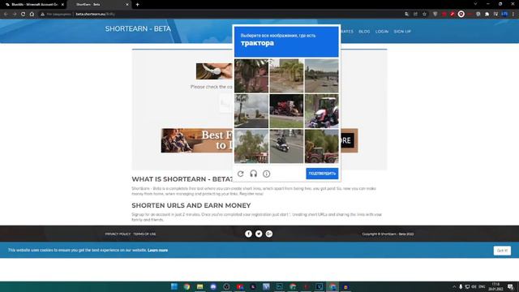Open the Chrome three-dot menu
This screenshot has width=519, height=292.
coord(513,14)
